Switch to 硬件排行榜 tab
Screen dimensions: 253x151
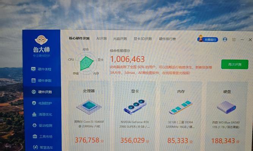(x=167, y=39)
